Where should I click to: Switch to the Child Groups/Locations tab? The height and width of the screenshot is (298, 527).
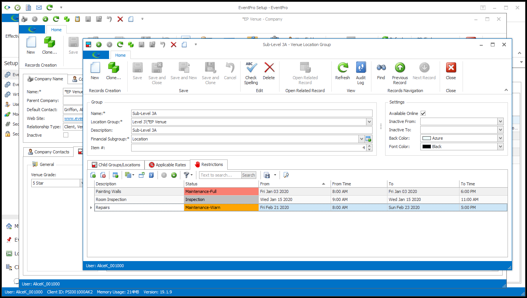click(x=116, y=165)
